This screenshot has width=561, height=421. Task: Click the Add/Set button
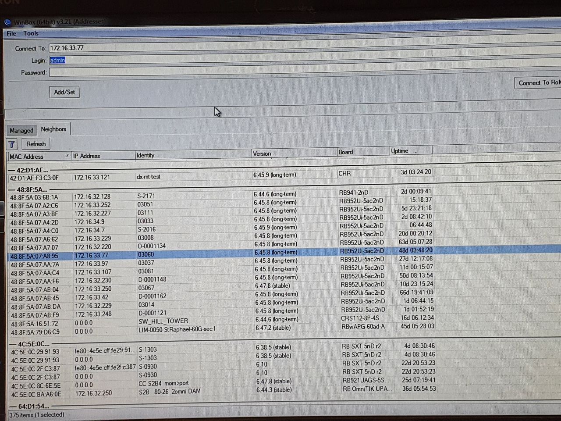64,92
